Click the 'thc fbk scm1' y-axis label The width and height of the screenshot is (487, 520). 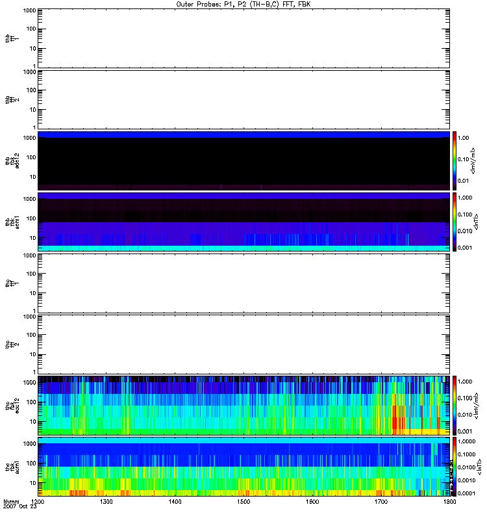point(12,467)
